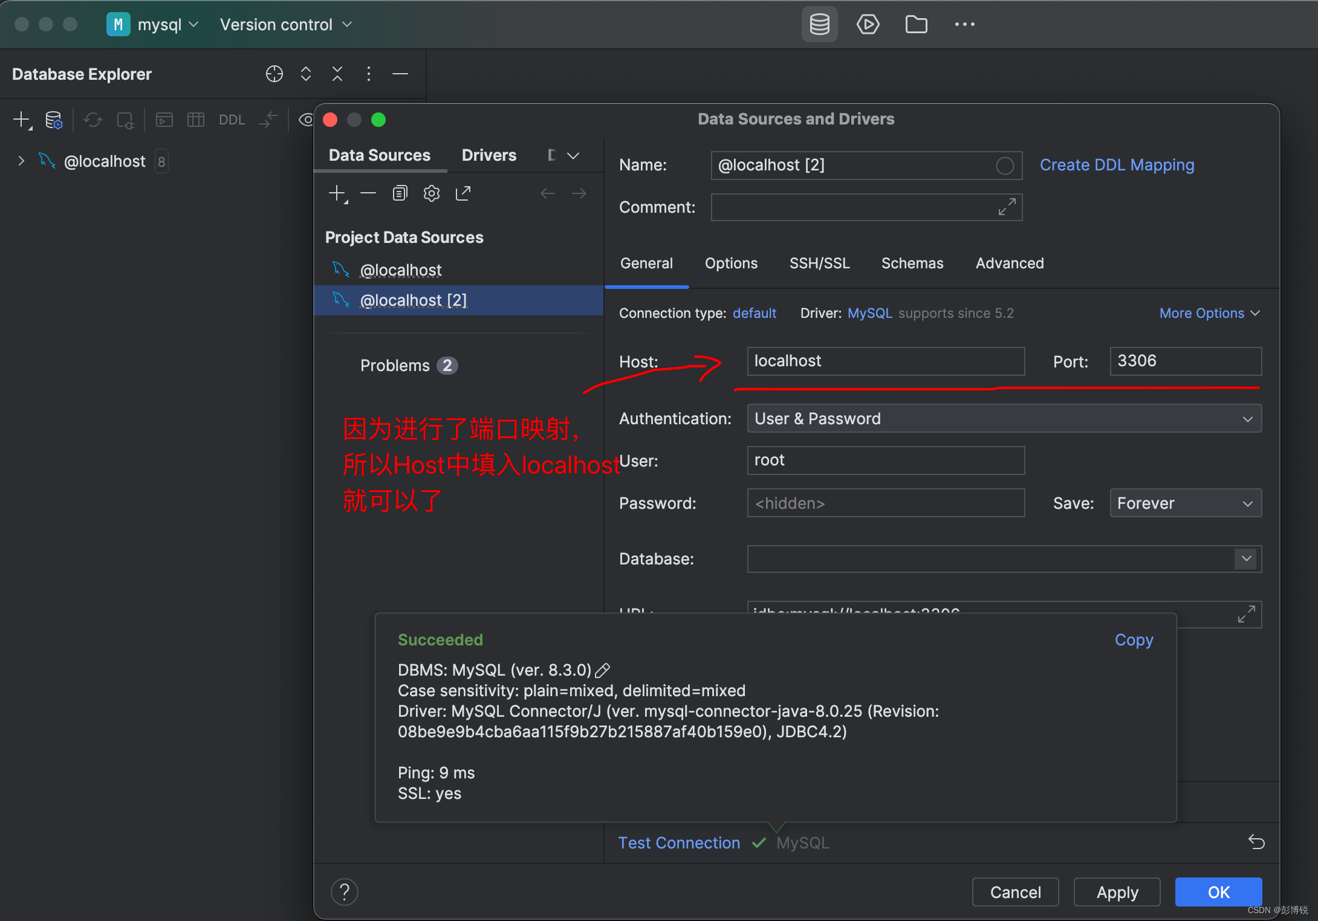Add a new data source in dialog
The height and width of the screenshot is (921, 1318).
pyautogui.click(x=337, y=193)
